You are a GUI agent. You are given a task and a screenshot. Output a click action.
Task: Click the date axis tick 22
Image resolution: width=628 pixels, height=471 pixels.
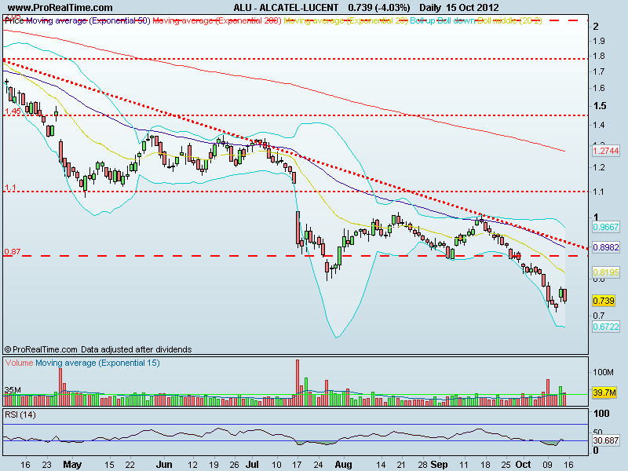click(130, 465)
